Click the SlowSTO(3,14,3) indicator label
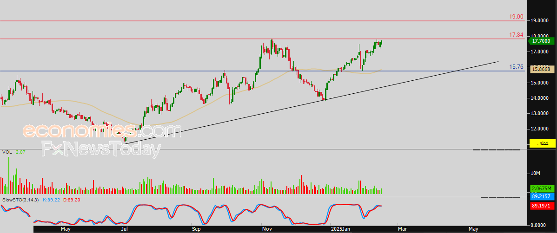The image size is (557, 233). [21, 200]
